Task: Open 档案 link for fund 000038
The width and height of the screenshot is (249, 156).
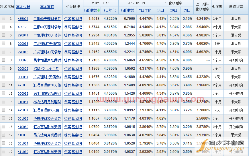Action: (68, 44)
